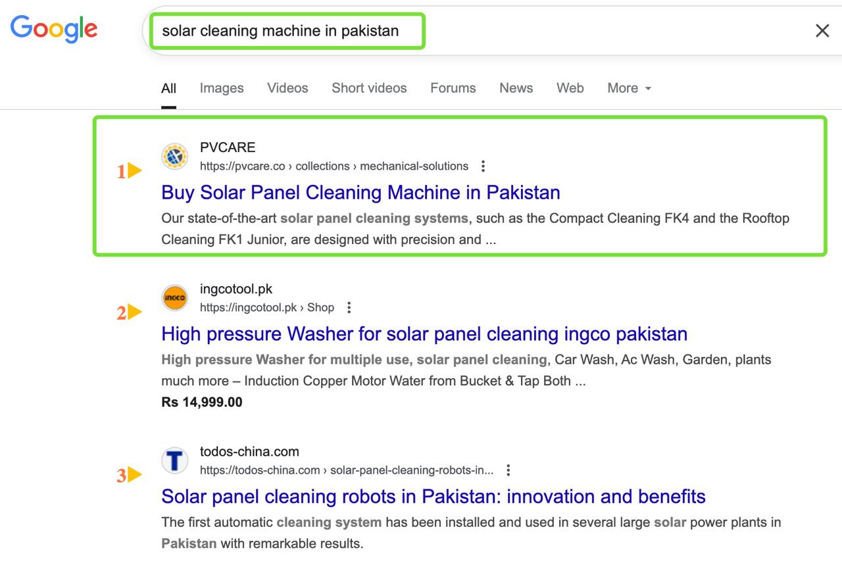Viewport: 842px width, 569px height.
Task: Switch to the Web tab
Action: pos(570,88)
